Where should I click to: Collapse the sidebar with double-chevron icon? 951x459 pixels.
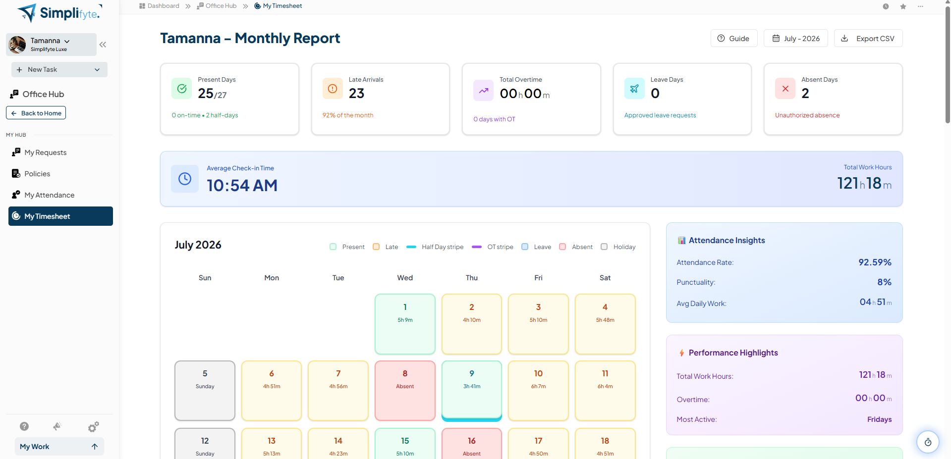point(103,45)
